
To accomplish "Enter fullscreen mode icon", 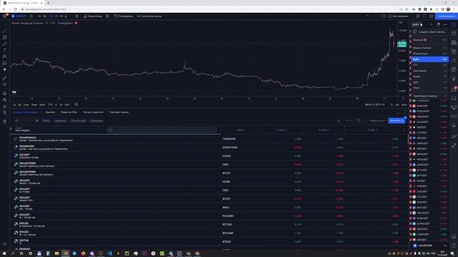I will coord(424,16).
